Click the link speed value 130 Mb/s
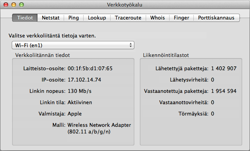 (x=80, y=91)
